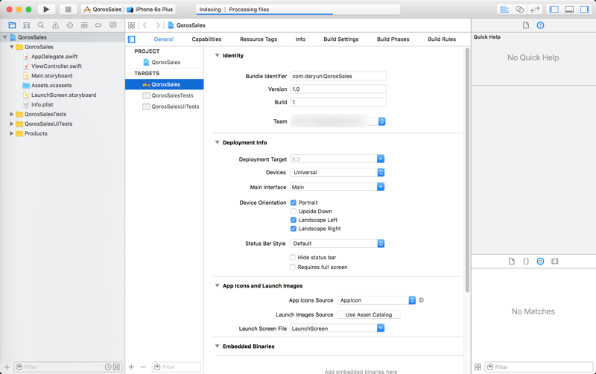Remove the selected target with minus button

coord(143,367)
